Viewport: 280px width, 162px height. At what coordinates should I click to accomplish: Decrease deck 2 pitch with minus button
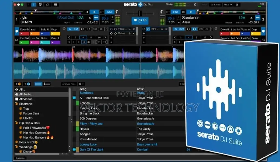[x=179, y=22]
